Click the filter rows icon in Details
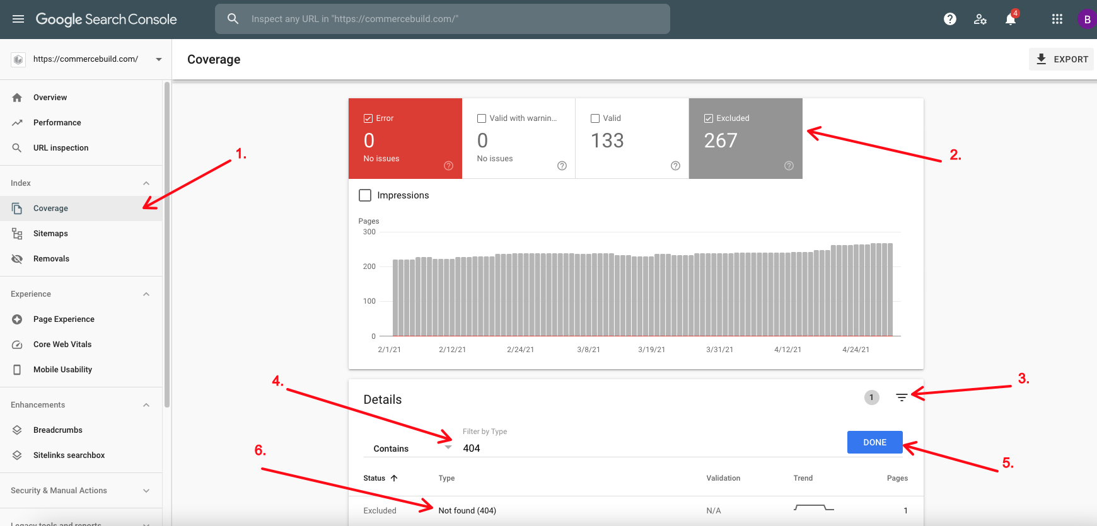Image resolution: width=1097 pixels, height=526 pixels. [x=902, y=397]
